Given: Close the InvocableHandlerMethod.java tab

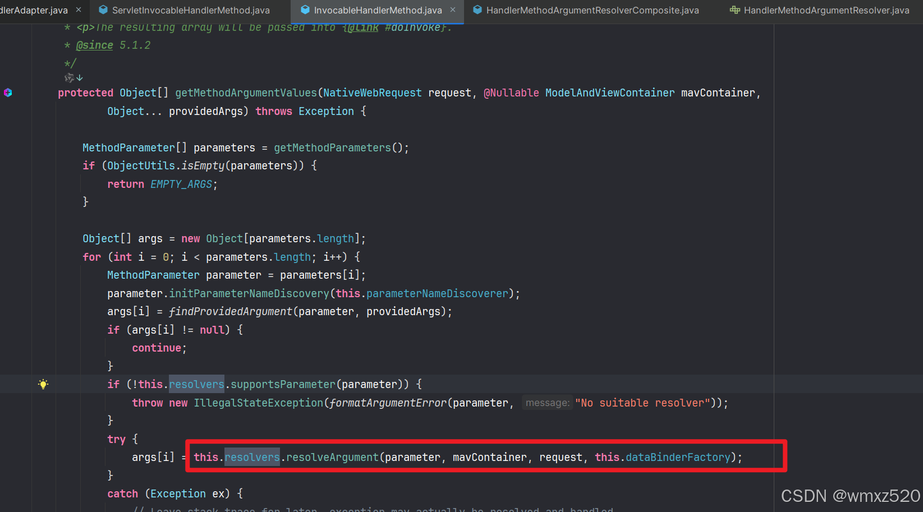Looking at the screenshot, I should coord(453,10).
